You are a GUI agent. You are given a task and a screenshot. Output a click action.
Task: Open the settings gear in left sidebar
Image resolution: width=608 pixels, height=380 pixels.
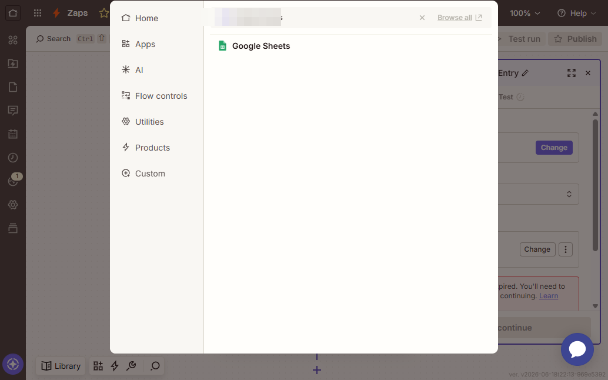[13, 205]
